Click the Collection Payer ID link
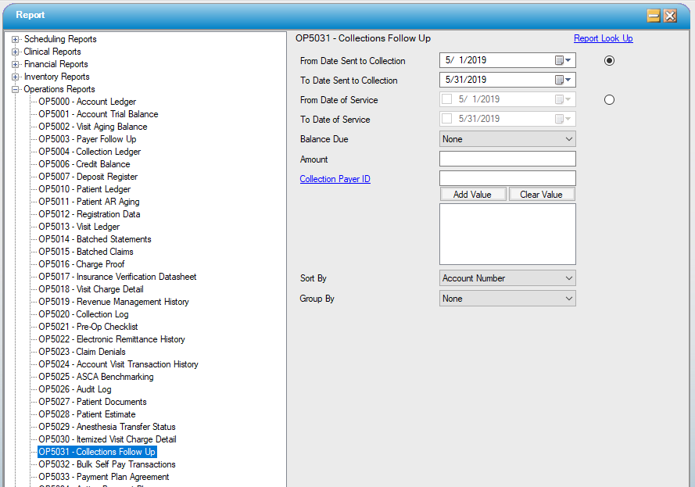 point(335,179)
